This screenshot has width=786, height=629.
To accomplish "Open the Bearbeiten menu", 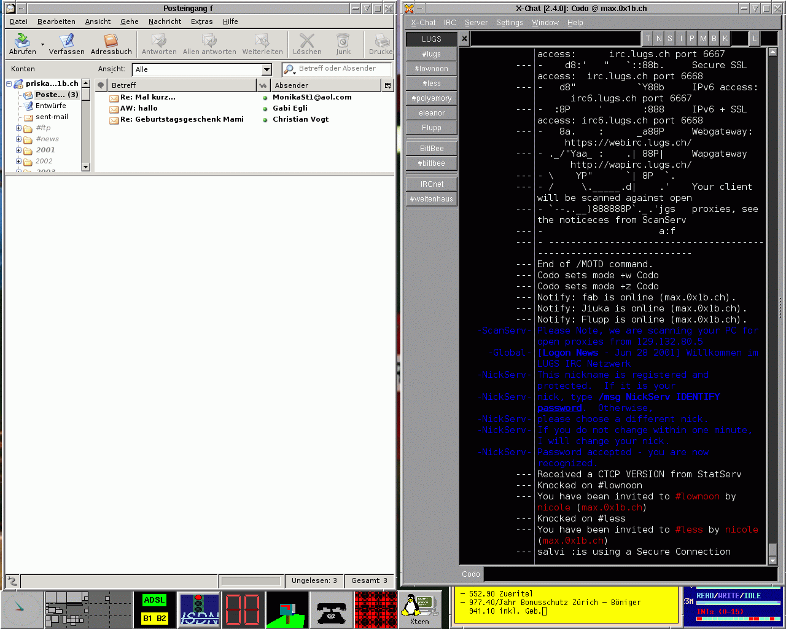I will (x=56, y=21).
